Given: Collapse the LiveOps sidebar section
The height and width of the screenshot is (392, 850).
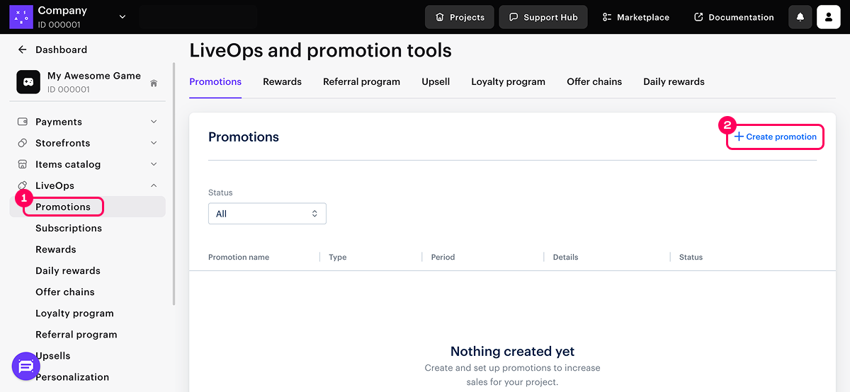Looking at the screenshot, I should click(x=154, y=185).
